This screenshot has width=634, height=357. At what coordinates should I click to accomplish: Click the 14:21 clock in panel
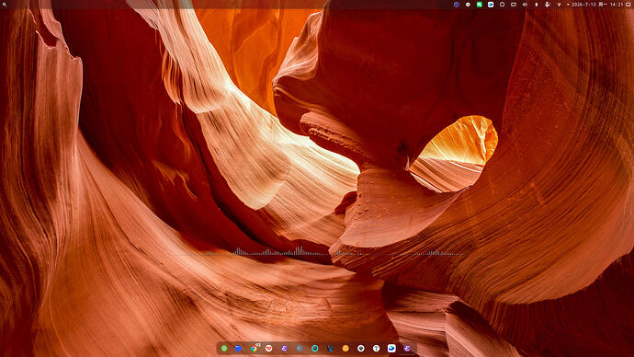[x=617, y=5]
